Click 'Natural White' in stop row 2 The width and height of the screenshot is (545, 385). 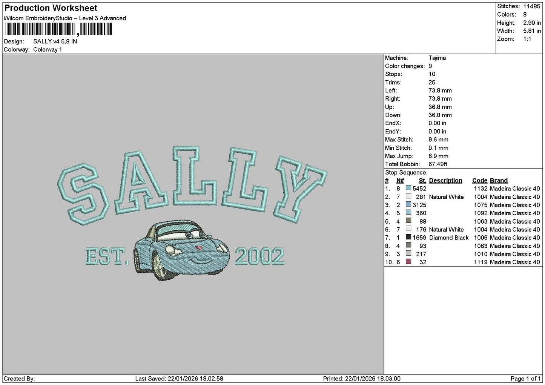coord(446,197)
